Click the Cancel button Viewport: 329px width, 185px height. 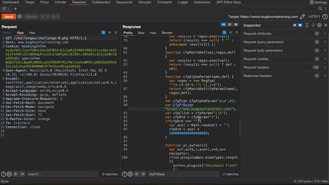pyautogui.click(x=31, y=16)
